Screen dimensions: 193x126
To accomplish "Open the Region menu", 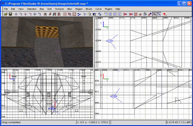I will [x=79, y=9].
